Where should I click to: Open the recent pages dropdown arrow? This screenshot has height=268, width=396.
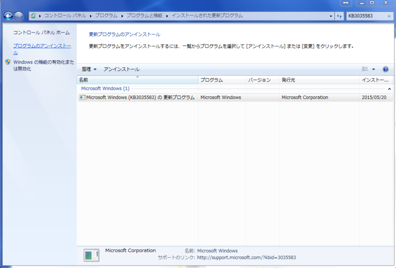coord(26,16)
